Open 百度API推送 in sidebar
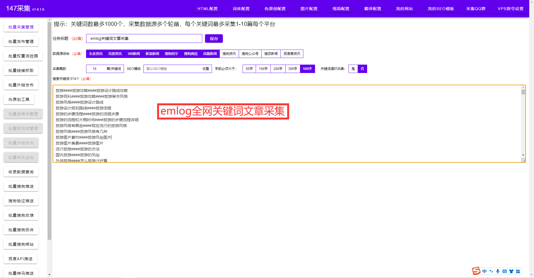534x278 pixels. [20, 259]
